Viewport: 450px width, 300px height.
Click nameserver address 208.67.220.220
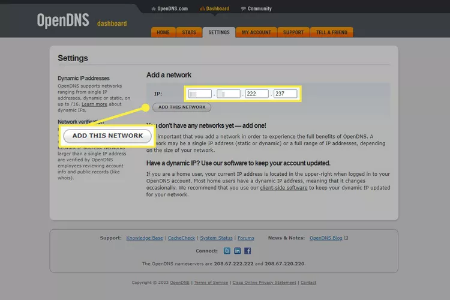coord(284,263)
